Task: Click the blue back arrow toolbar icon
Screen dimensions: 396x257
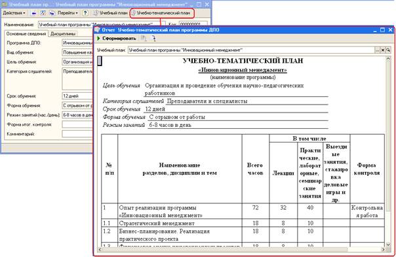Action: click(34, 13)
